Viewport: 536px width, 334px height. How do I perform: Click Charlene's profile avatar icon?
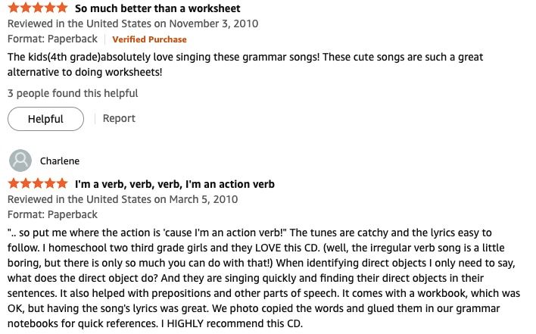(x=20, y=161)
